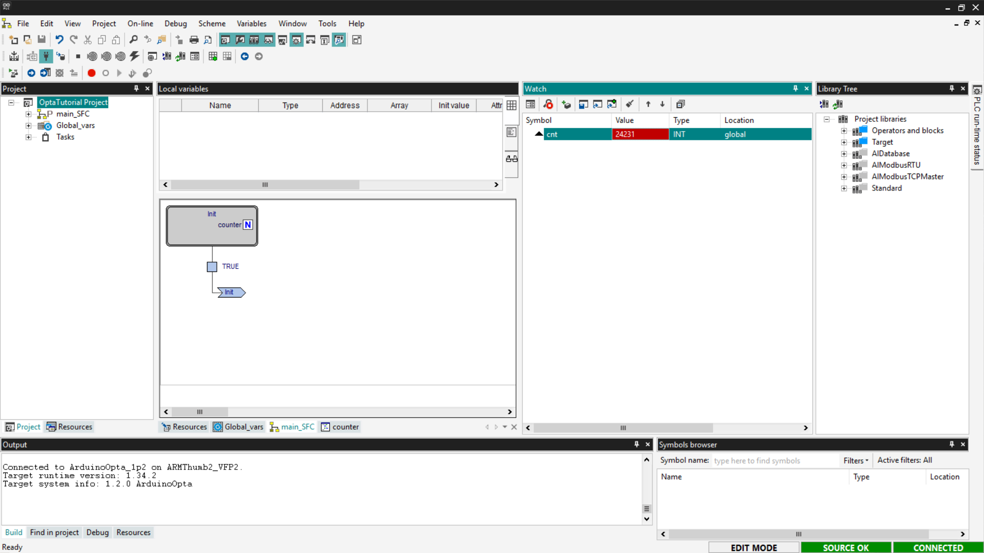This screenshot has height=553, width=984.
Task: Open the Filters dropdown in Symbols browser
Action: coord(855,460)
